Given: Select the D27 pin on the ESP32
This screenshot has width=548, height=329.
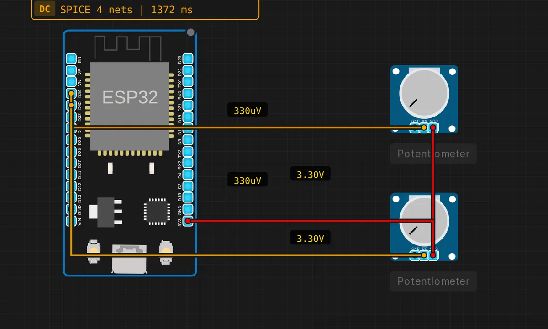Looking at the screenshot, I should (71, 163).
